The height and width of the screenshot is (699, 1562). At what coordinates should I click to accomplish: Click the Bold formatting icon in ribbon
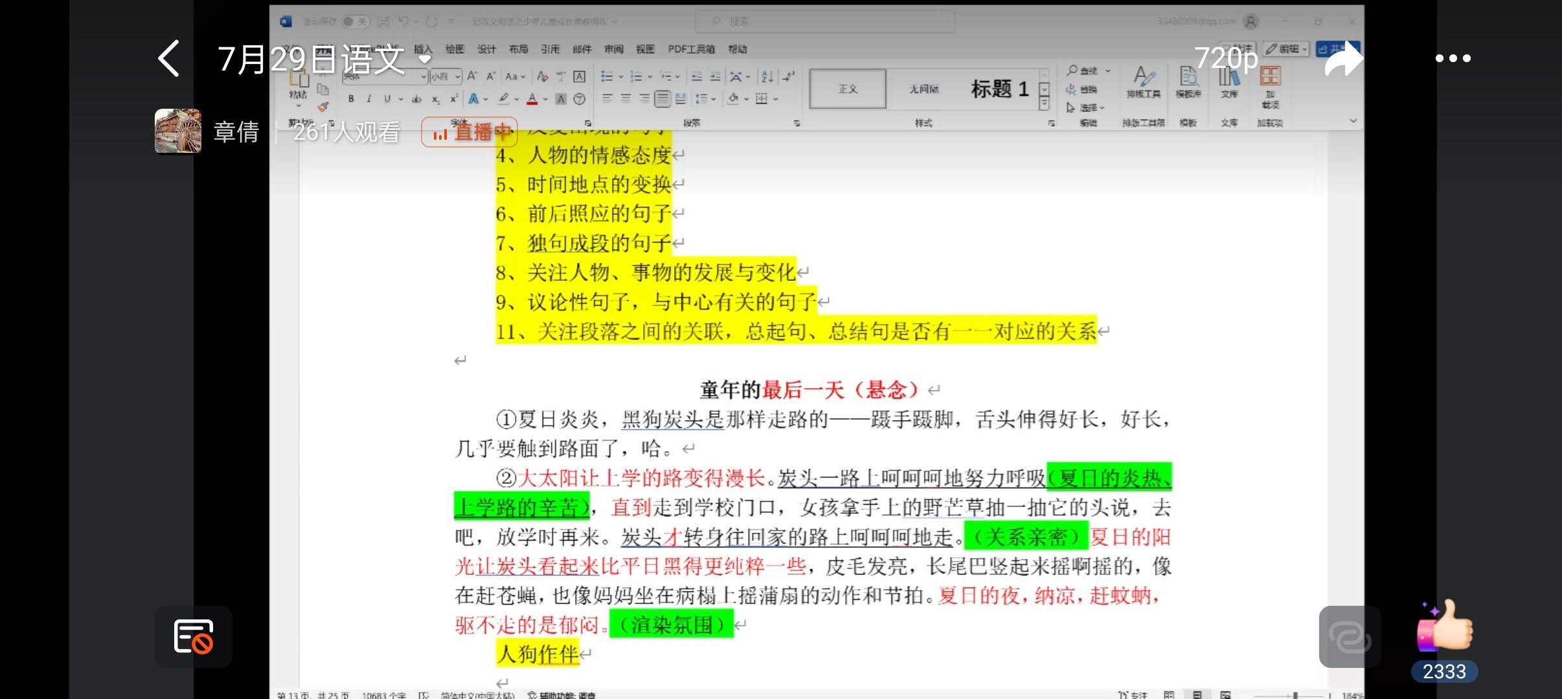click(x=351, y=99)
